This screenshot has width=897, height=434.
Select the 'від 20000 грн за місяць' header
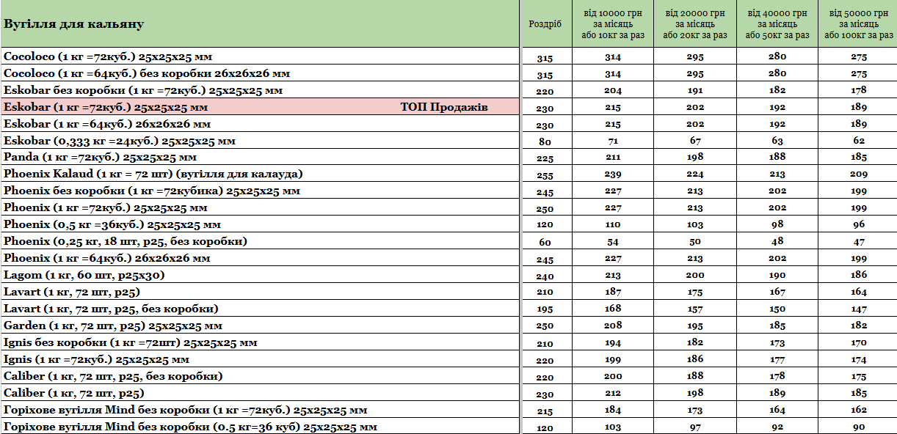tap(695, 23)
